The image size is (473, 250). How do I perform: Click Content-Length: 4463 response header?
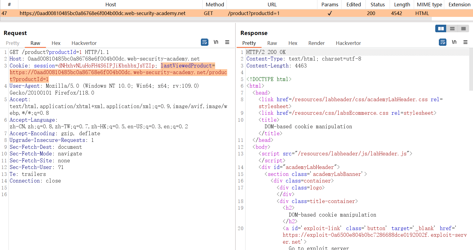pos(276,66)
